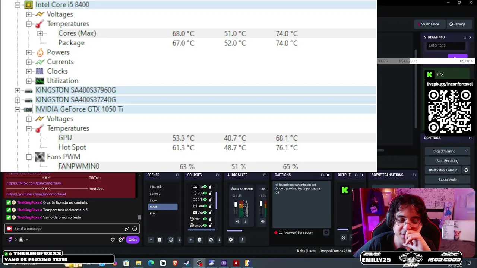Select the FIM scene
477x268 pixels.
point(163,214)
